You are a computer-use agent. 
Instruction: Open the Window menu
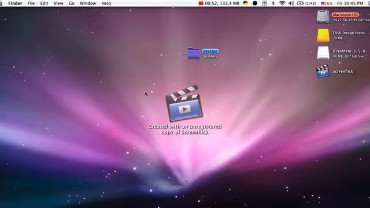88,3
